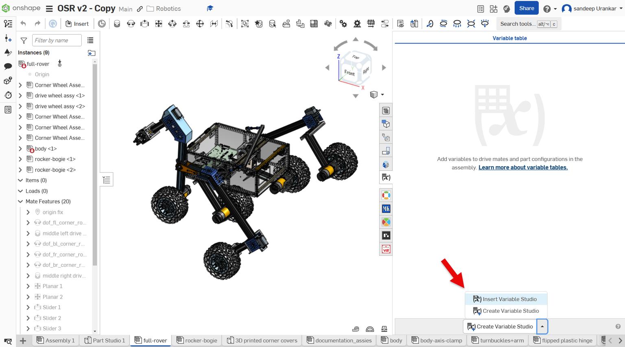Toggle the instances filter funnel
Screen dimensions: 625x347
coord(23,40)
